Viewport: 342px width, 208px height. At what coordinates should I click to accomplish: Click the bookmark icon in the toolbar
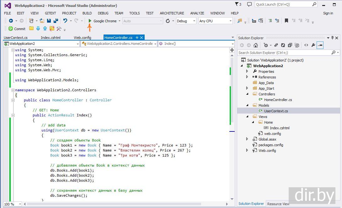point(286,21)
